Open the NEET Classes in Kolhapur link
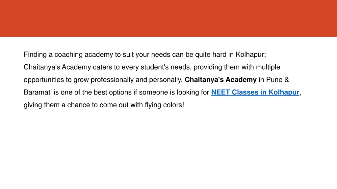 255,92
